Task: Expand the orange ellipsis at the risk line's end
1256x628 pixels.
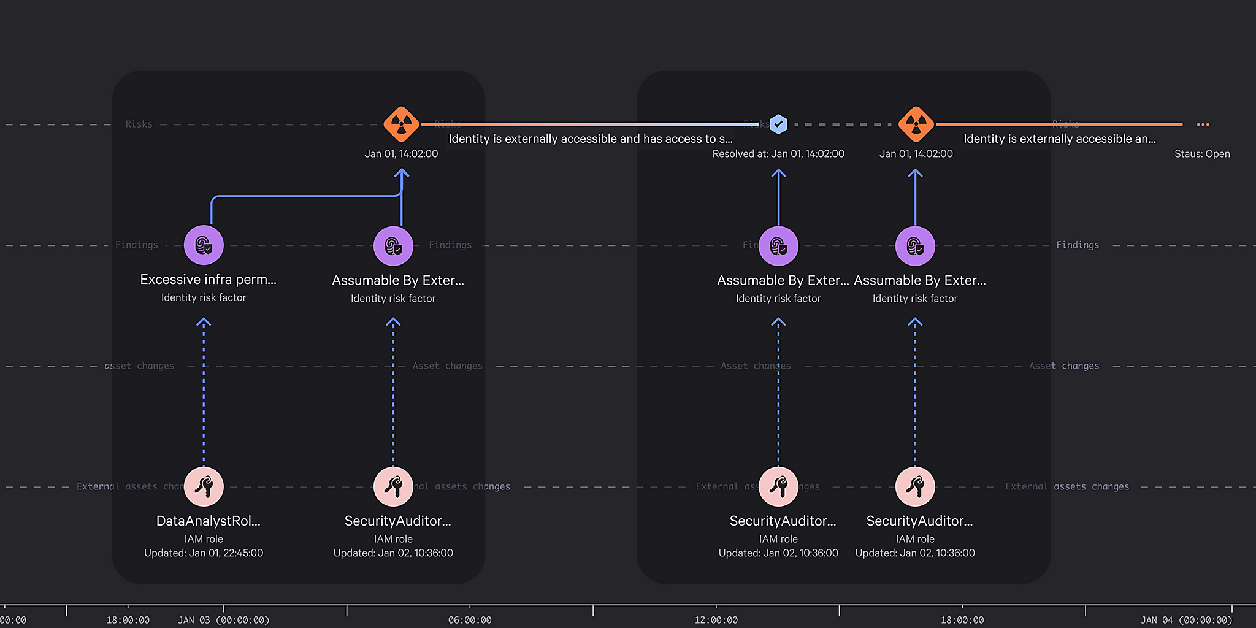Action: (x=1203, y=124)
